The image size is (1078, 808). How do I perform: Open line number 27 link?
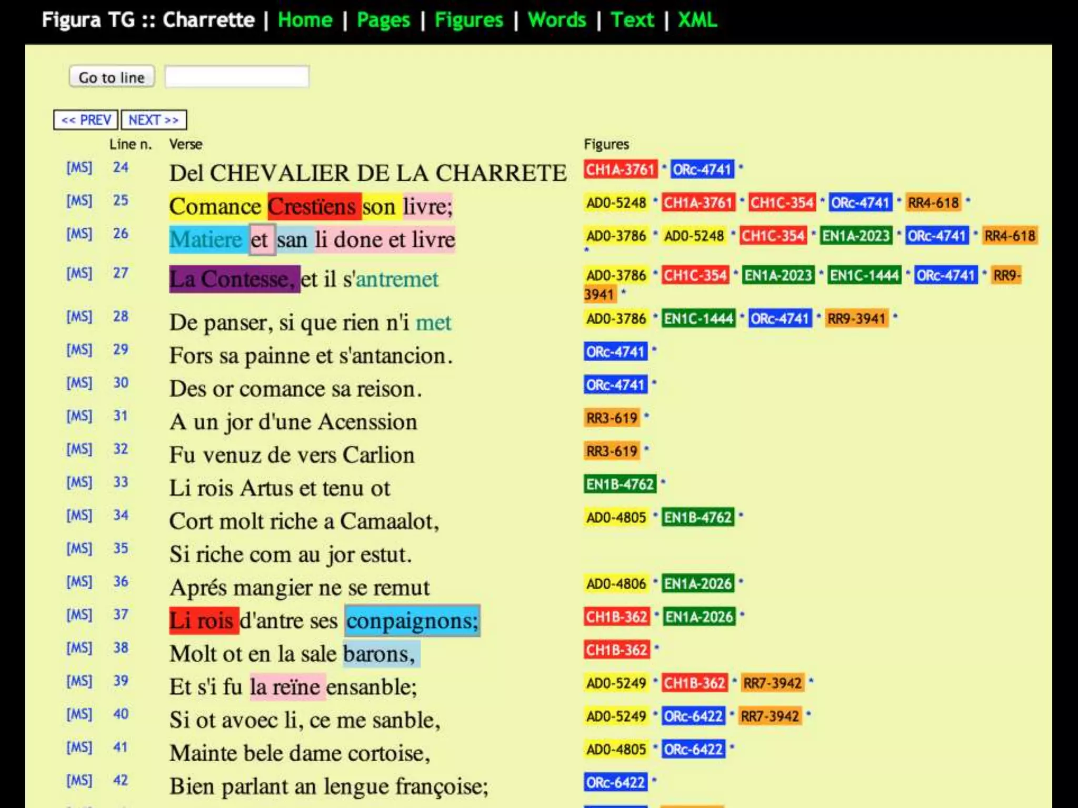pyautogui.click(x=121, y=273)
